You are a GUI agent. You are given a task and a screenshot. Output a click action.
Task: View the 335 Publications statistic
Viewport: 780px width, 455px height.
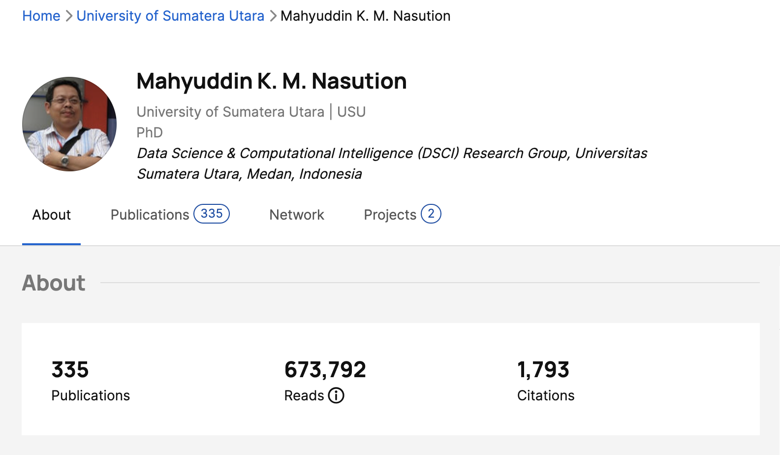click(x=70, y=370)
